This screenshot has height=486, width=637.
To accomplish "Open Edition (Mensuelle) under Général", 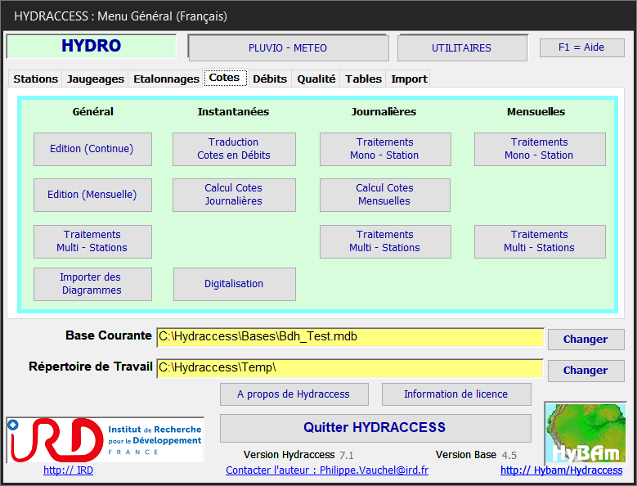I will pyautogui.click(x=92, y=195).
